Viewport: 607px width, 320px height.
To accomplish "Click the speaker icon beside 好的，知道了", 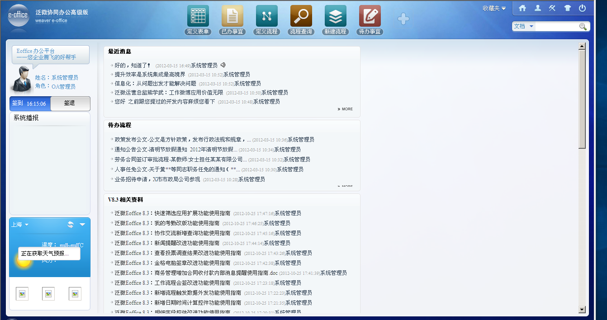I will (223, 65).
